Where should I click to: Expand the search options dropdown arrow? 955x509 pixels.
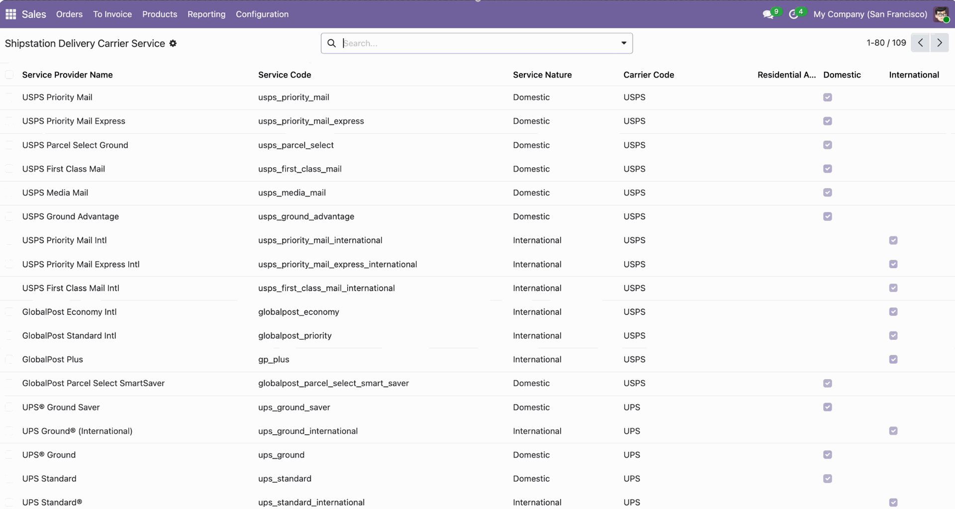click(624, 43)
